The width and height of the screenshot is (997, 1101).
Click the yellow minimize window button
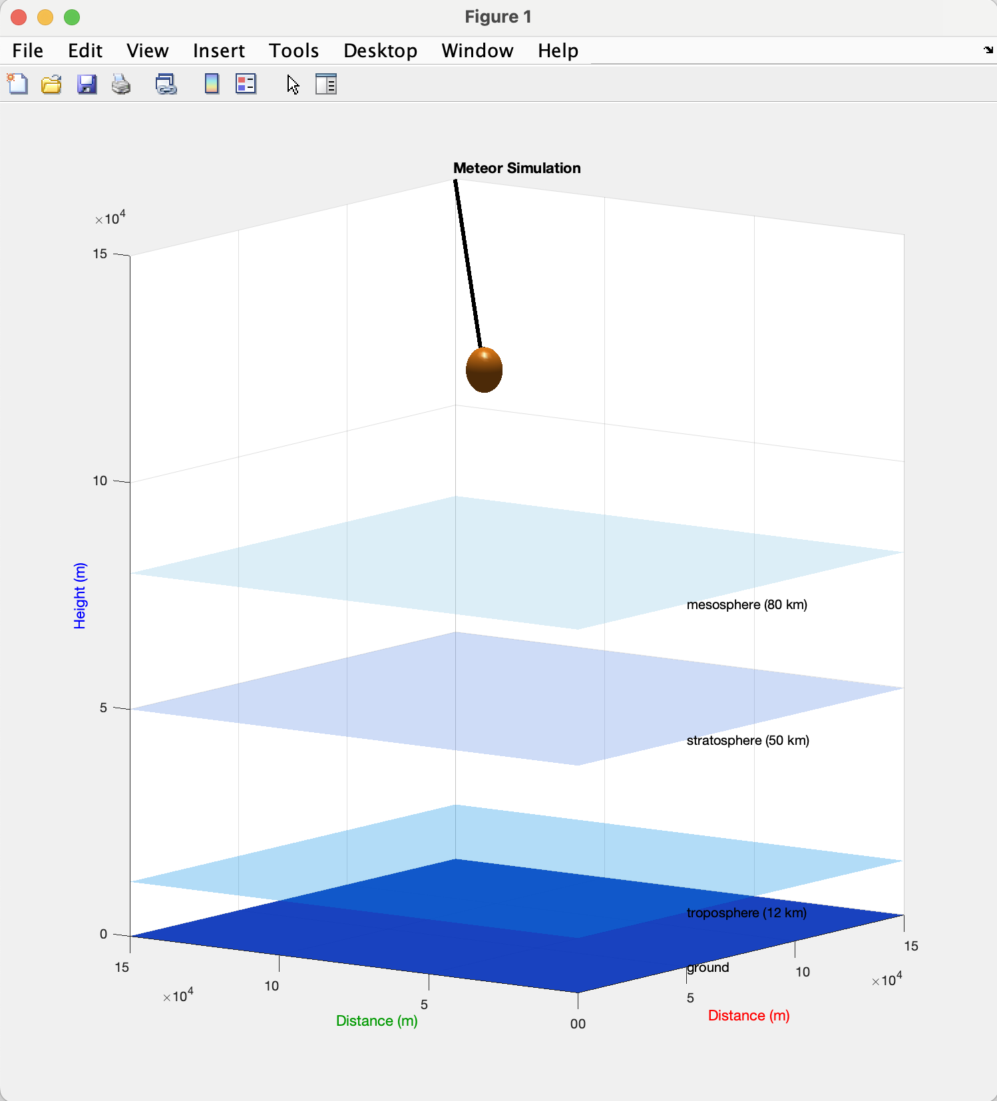45,17
